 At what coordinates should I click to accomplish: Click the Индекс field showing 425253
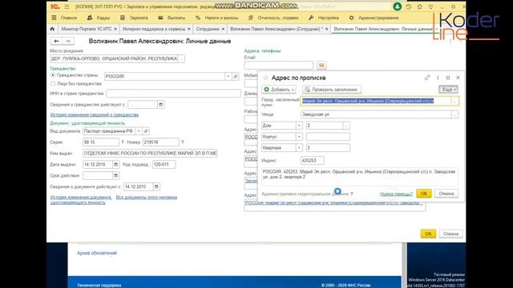click(313, 161)
